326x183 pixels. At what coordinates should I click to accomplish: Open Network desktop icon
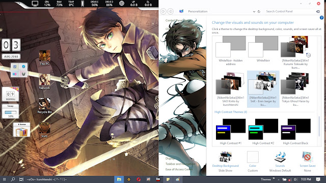[44, 82]
